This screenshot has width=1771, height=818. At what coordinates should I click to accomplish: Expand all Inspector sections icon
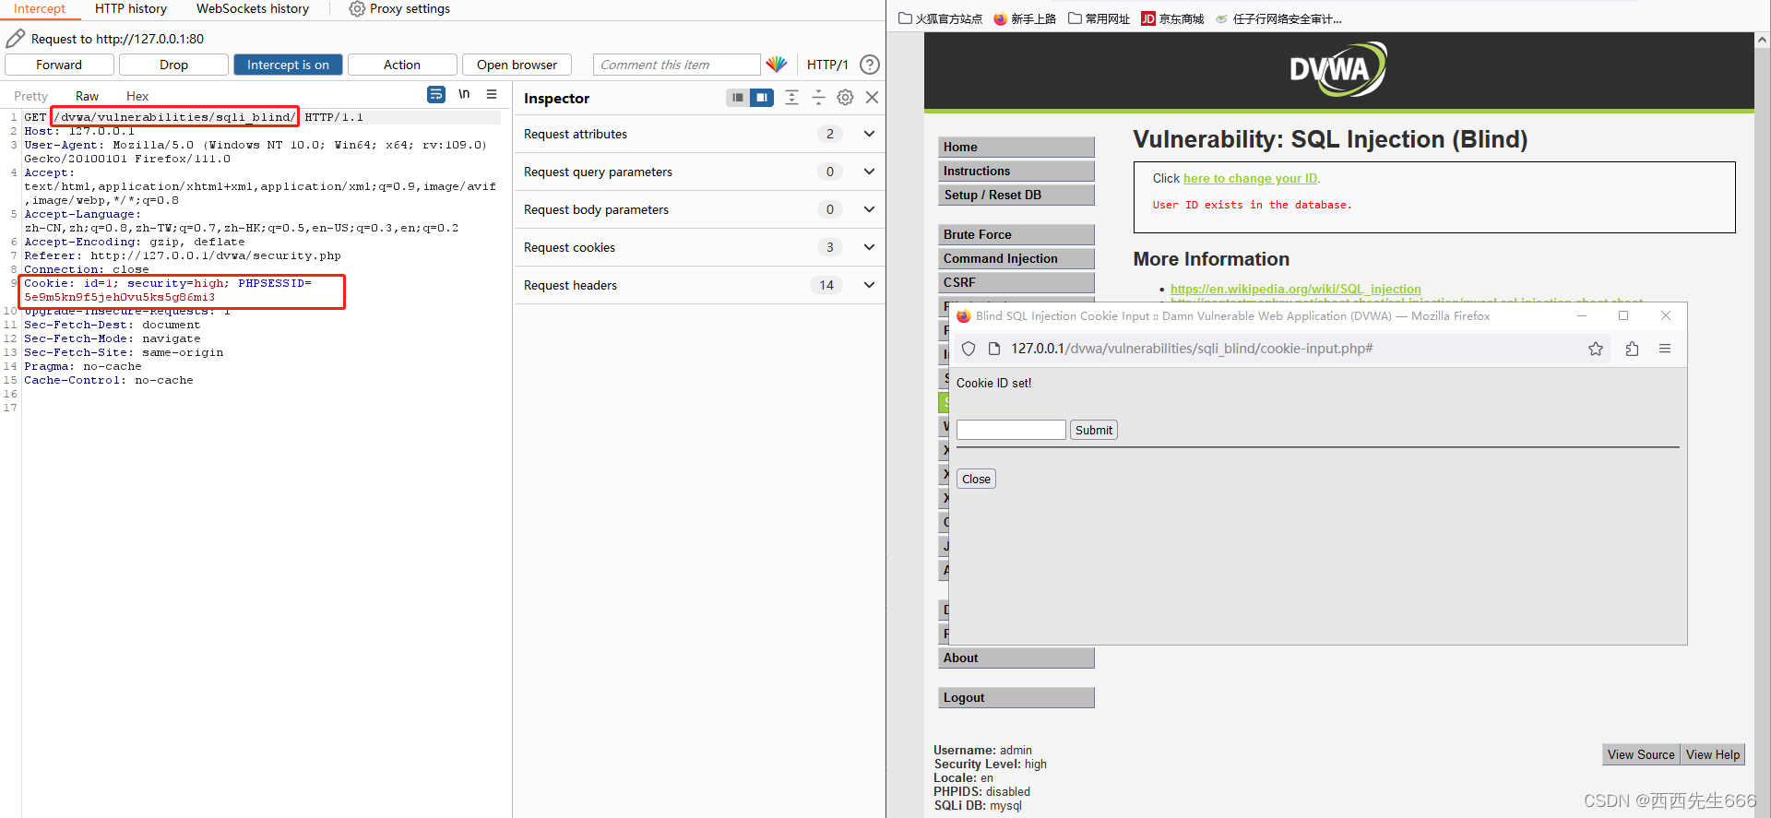(x=791, y=98)
